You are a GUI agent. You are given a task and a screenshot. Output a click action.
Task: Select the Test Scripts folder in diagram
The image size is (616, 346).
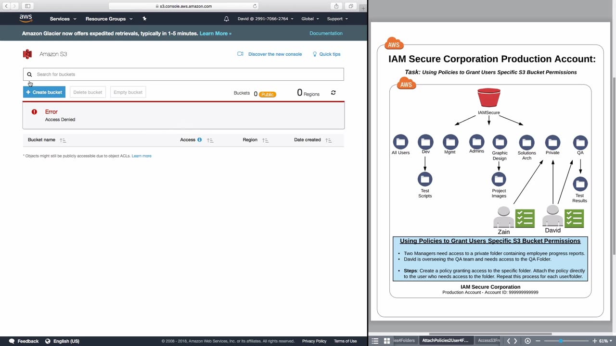point(425,179)
